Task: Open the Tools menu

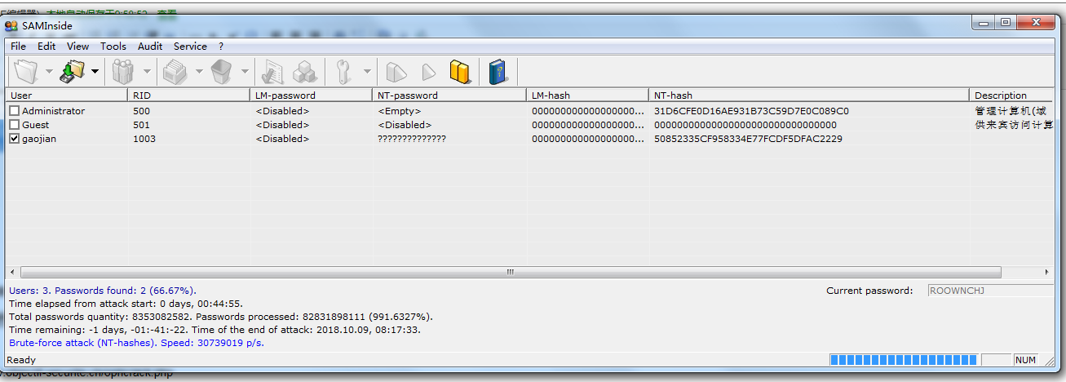Action: (113, 47)
